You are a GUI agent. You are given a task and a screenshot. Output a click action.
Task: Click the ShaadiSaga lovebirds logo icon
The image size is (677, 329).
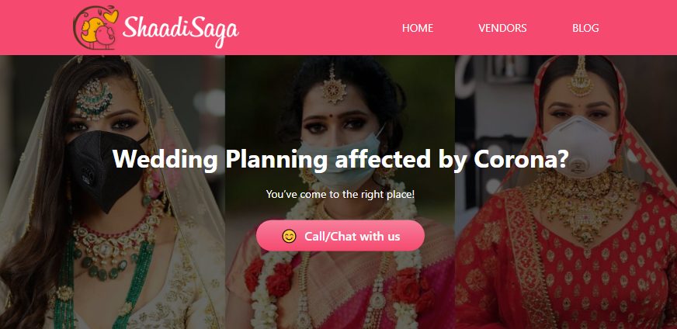pos(95,27)
